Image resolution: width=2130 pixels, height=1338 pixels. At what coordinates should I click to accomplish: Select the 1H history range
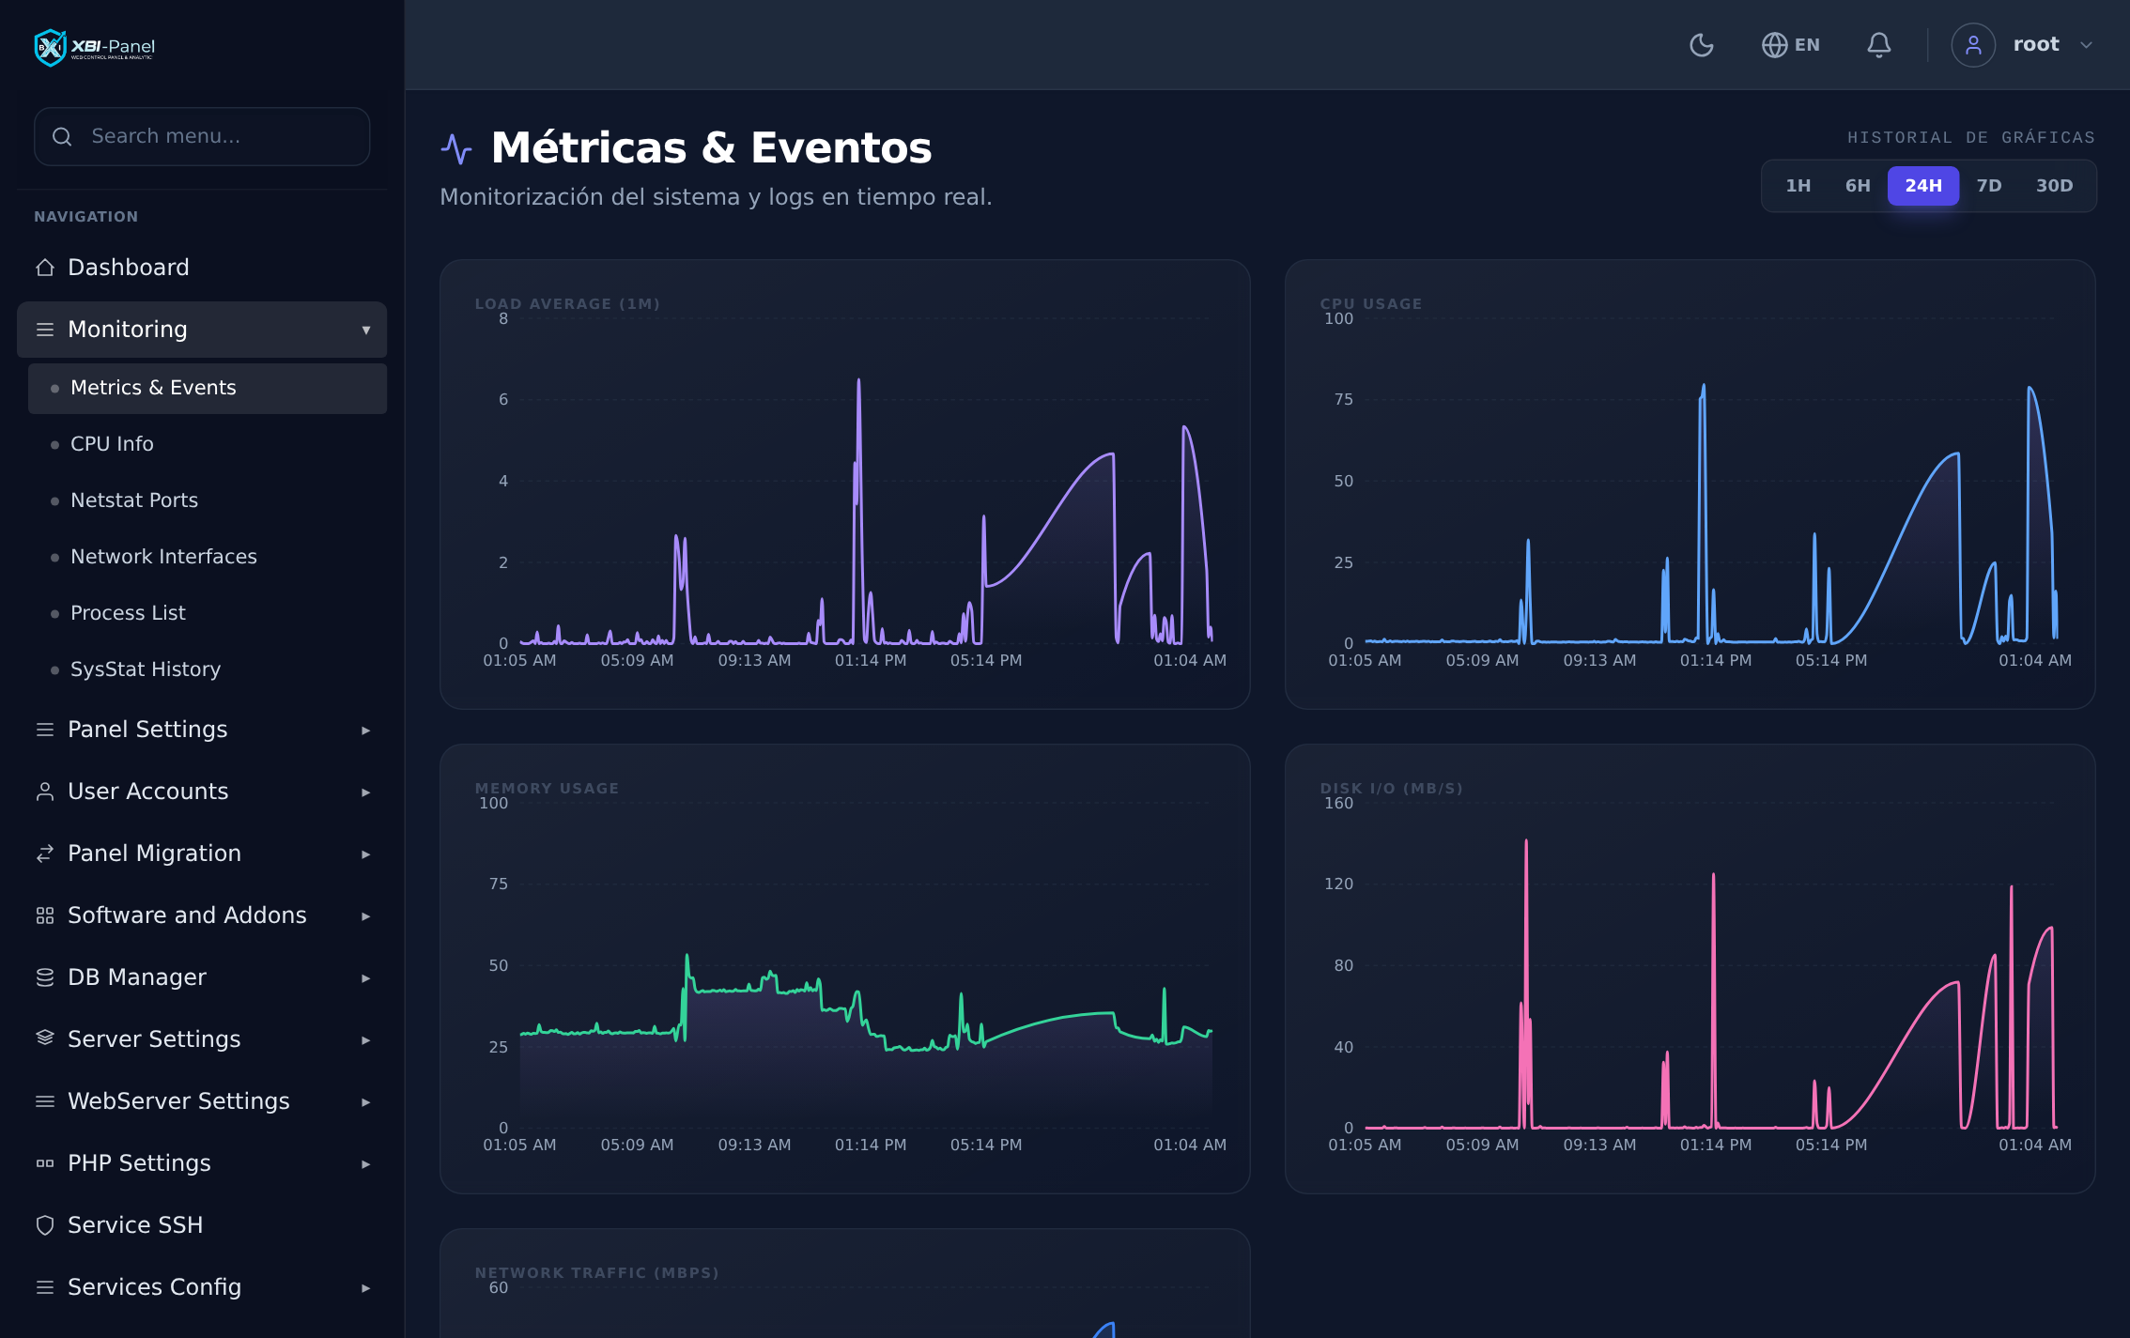[1798, 186]
